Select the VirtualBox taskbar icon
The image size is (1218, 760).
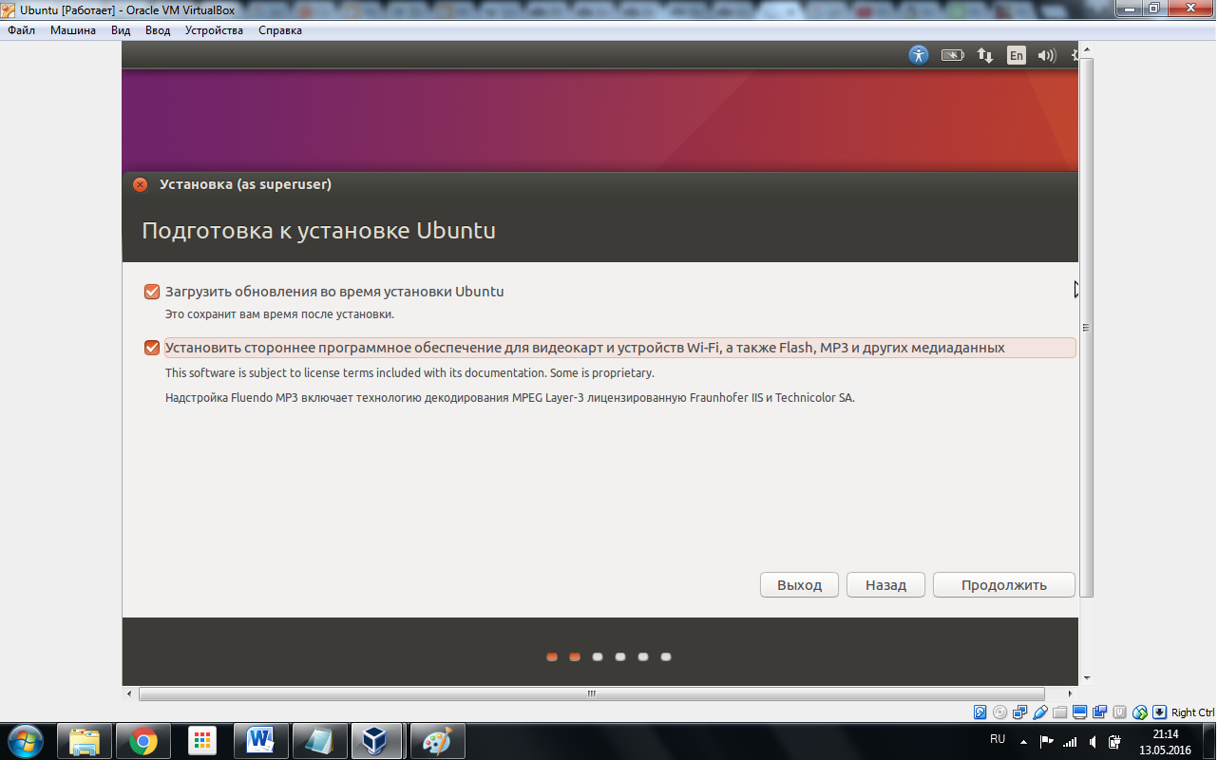coord(378,741)
